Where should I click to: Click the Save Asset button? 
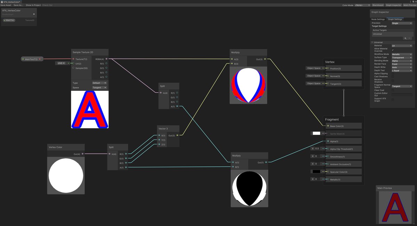point(6,5)
